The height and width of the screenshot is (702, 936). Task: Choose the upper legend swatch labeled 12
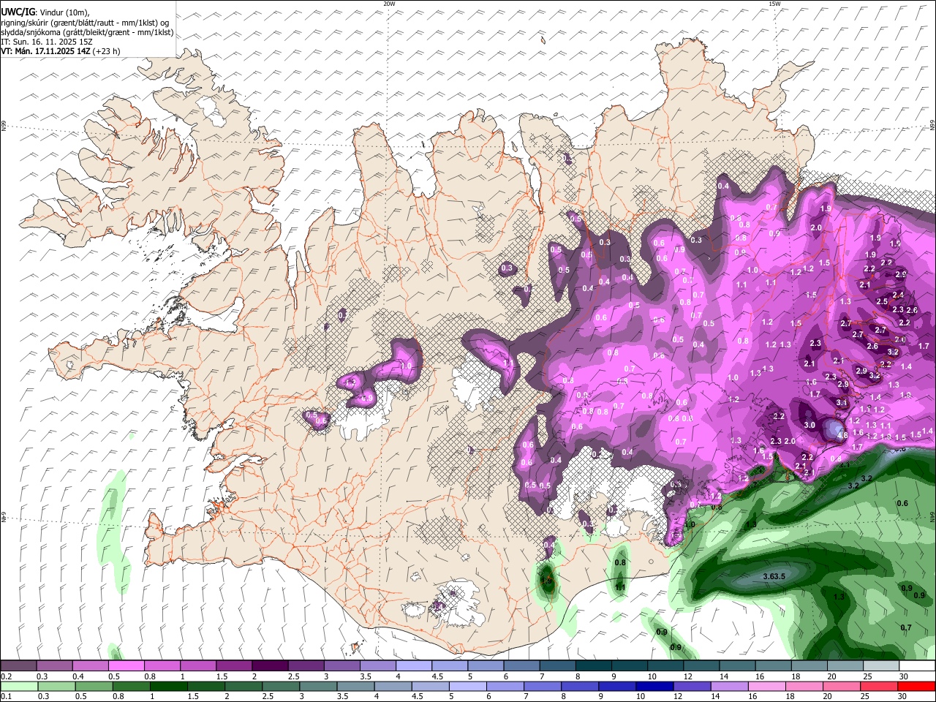(701, 665)
